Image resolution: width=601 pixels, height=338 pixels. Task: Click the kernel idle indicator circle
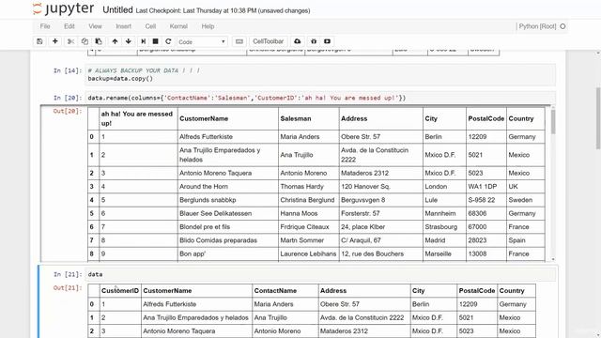(562, 26)
